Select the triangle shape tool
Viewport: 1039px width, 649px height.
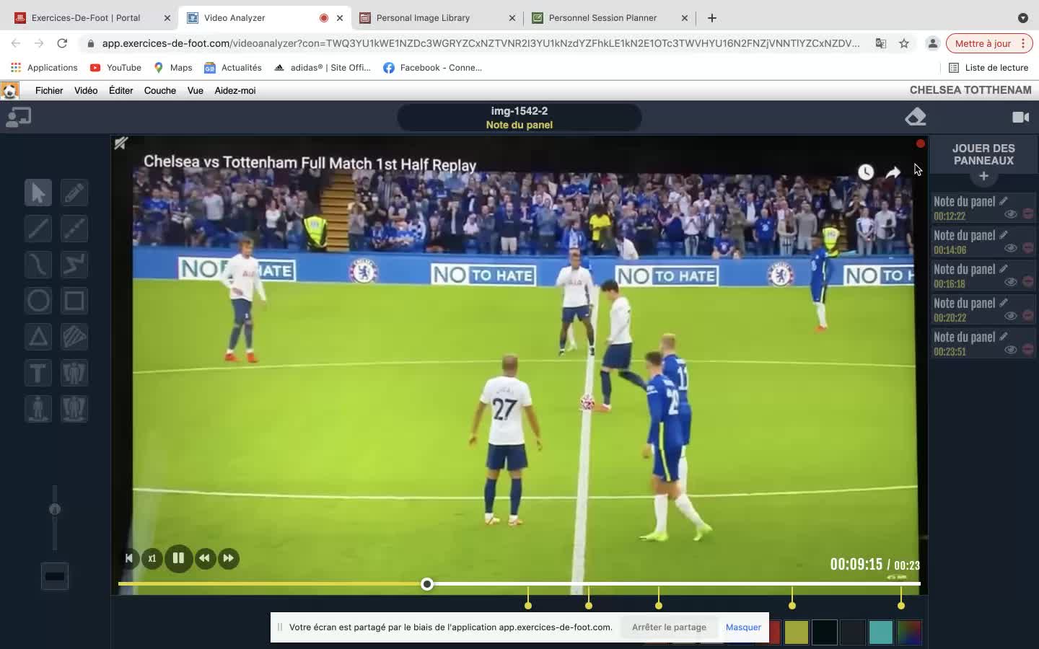[38, 337]
